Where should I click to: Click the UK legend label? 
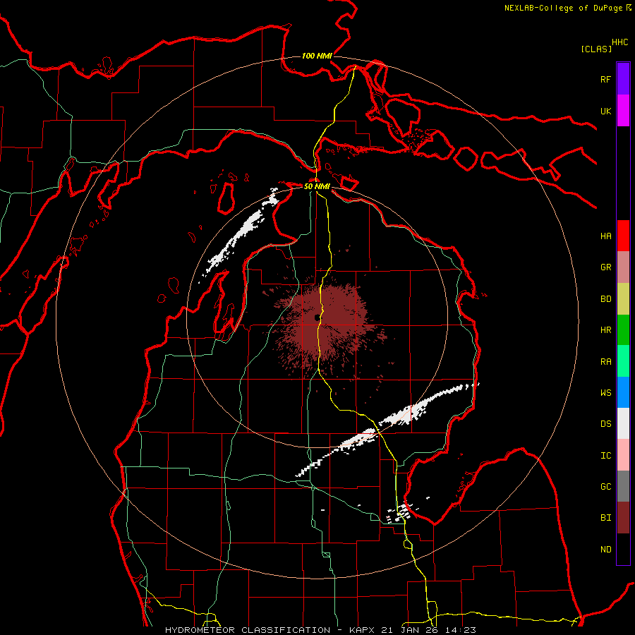point(605,111)
